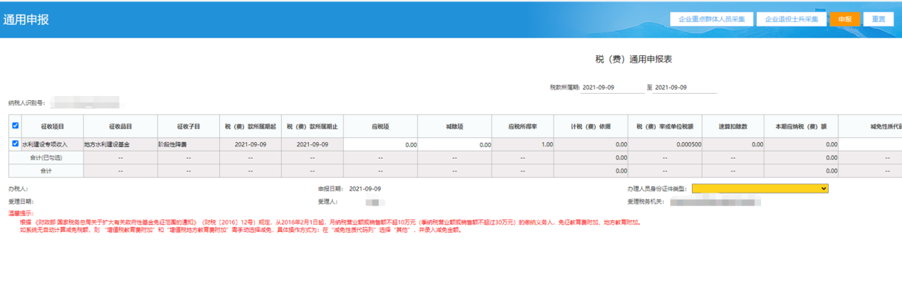Open the 办理人员身份证件类型 dropdown

[760, 188]
